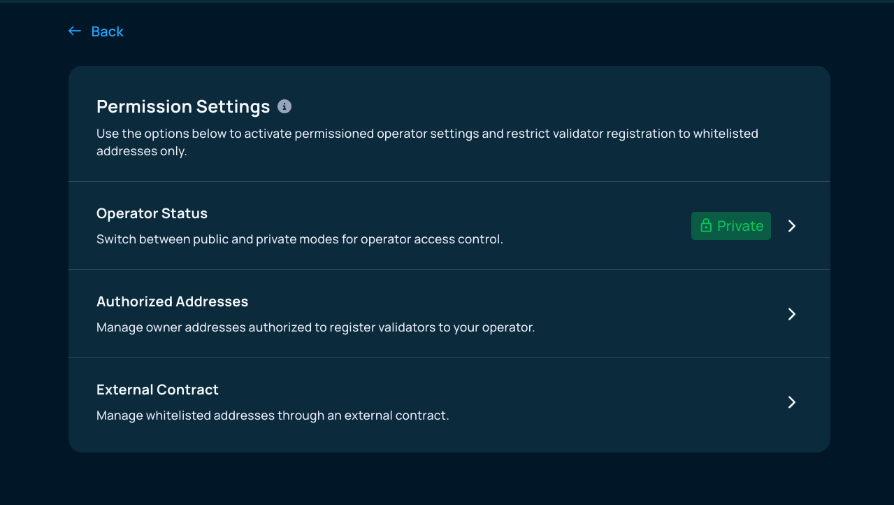Toggle the Private operator status badge
Screen dimensions: 894x505
731,226
